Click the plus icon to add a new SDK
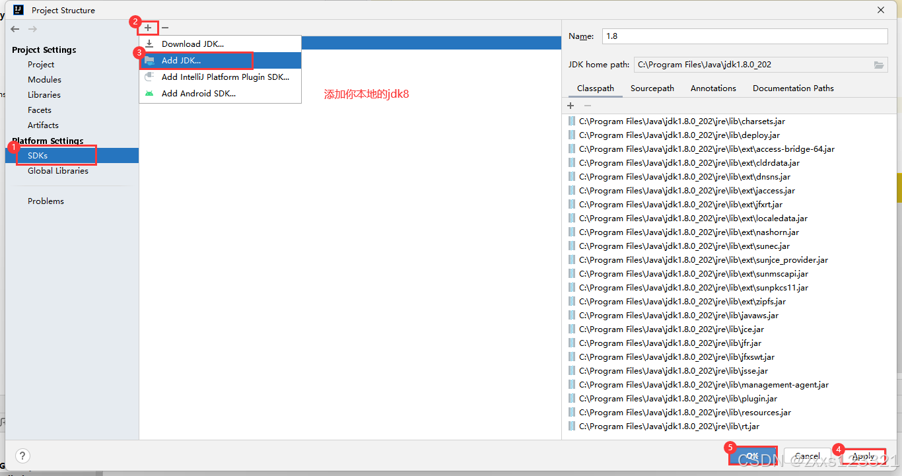 click(147, 28)
